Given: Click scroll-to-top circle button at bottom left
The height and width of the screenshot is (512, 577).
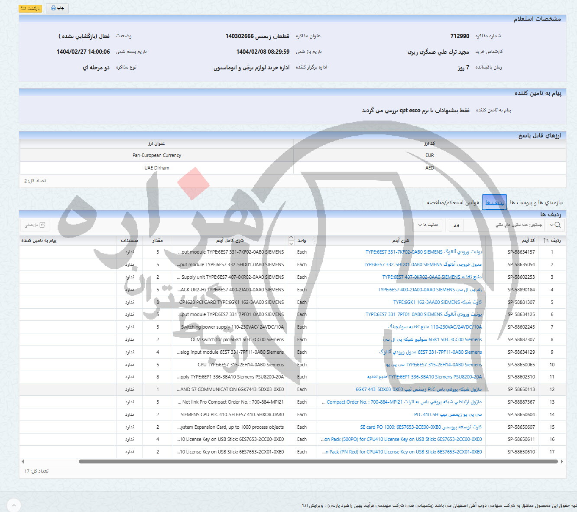Looking at the screenshot, I should click(13, 505).
